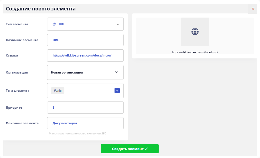Viewport: 260px width, 158px height.
Task: Click the Описание элемента text field
Action: pyautogui.click(x=85, y=123)
